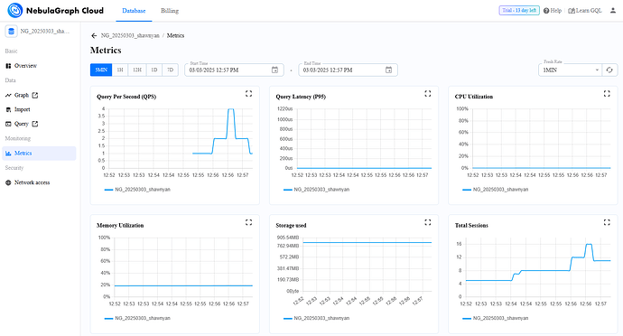The height and width of the screenshot is (336, 623).
Task: Open the user account profile icon
Action: pos(613,11)
